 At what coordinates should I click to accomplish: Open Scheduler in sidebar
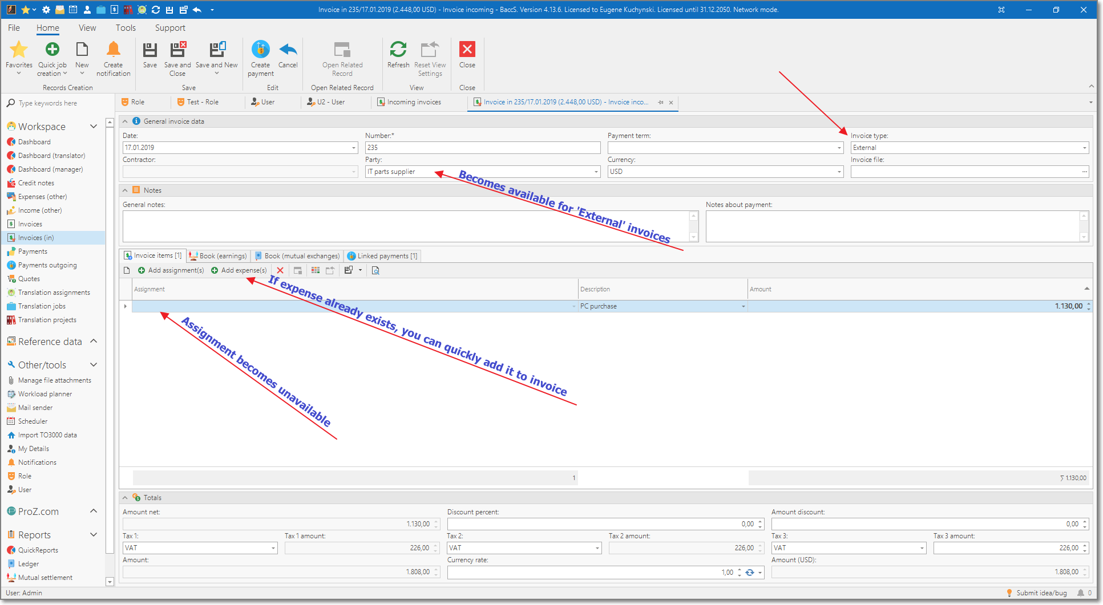[33, 421]
